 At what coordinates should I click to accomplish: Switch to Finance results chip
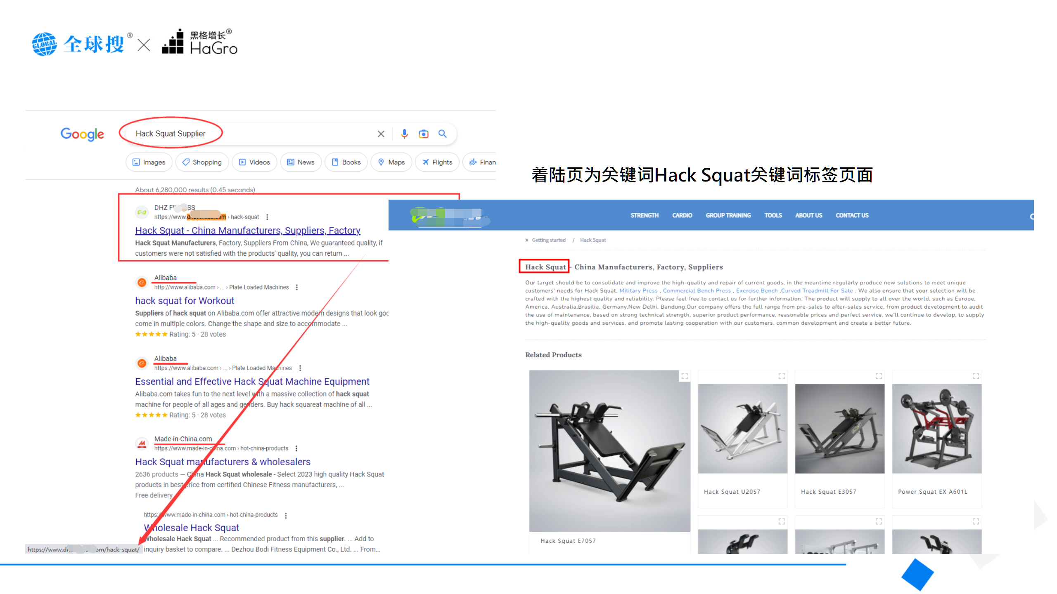480,162
